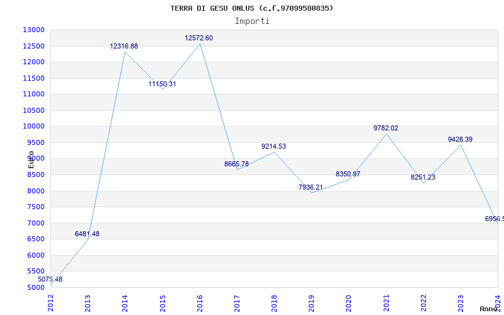Select the 9782.02 data label
Viewport: 504px width, 315px height.
(386, 128)
